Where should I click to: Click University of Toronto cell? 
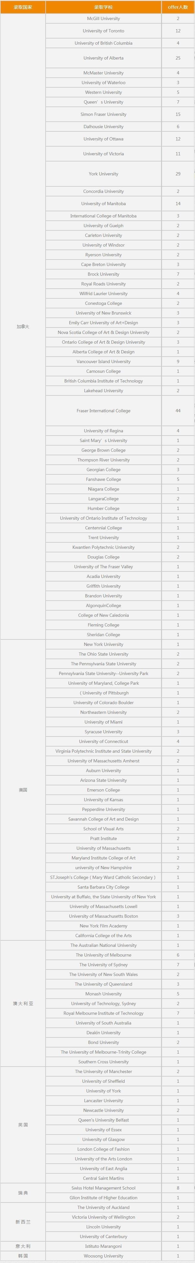(103, 31)
